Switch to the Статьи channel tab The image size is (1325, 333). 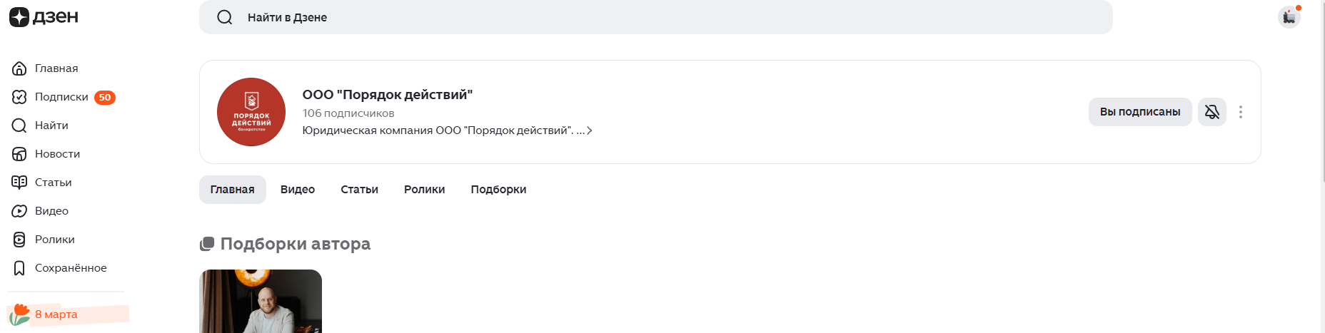[x=359, y=190]
